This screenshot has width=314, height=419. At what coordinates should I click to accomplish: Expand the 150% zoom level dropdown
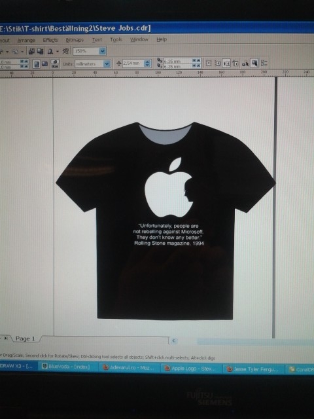click(102, 51)
